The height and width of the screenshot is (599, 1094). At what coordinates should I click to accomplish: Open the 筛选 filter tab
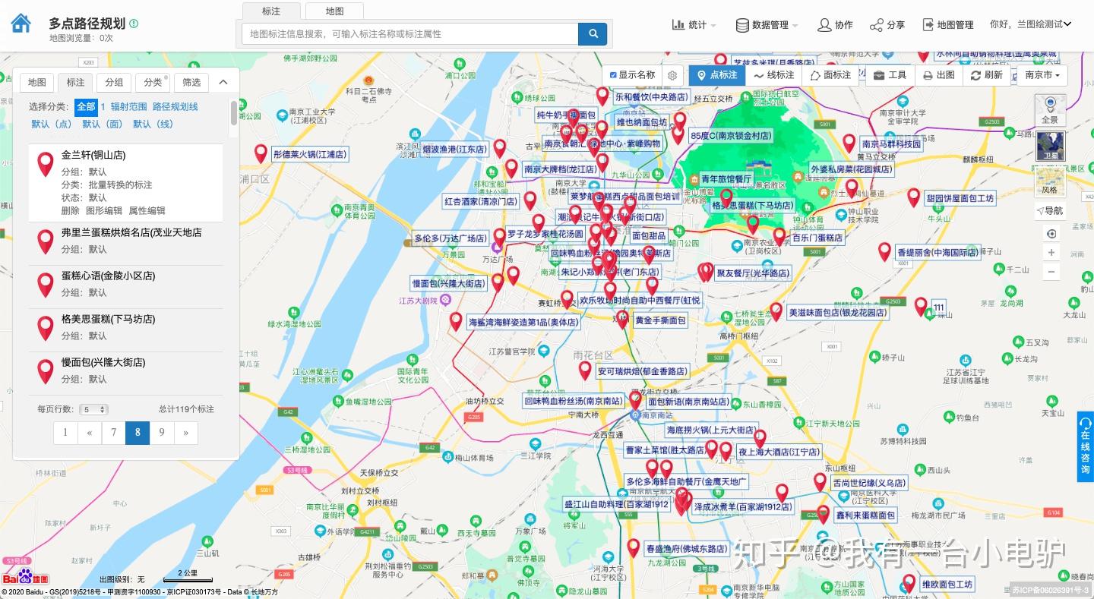tap(191, 82)
